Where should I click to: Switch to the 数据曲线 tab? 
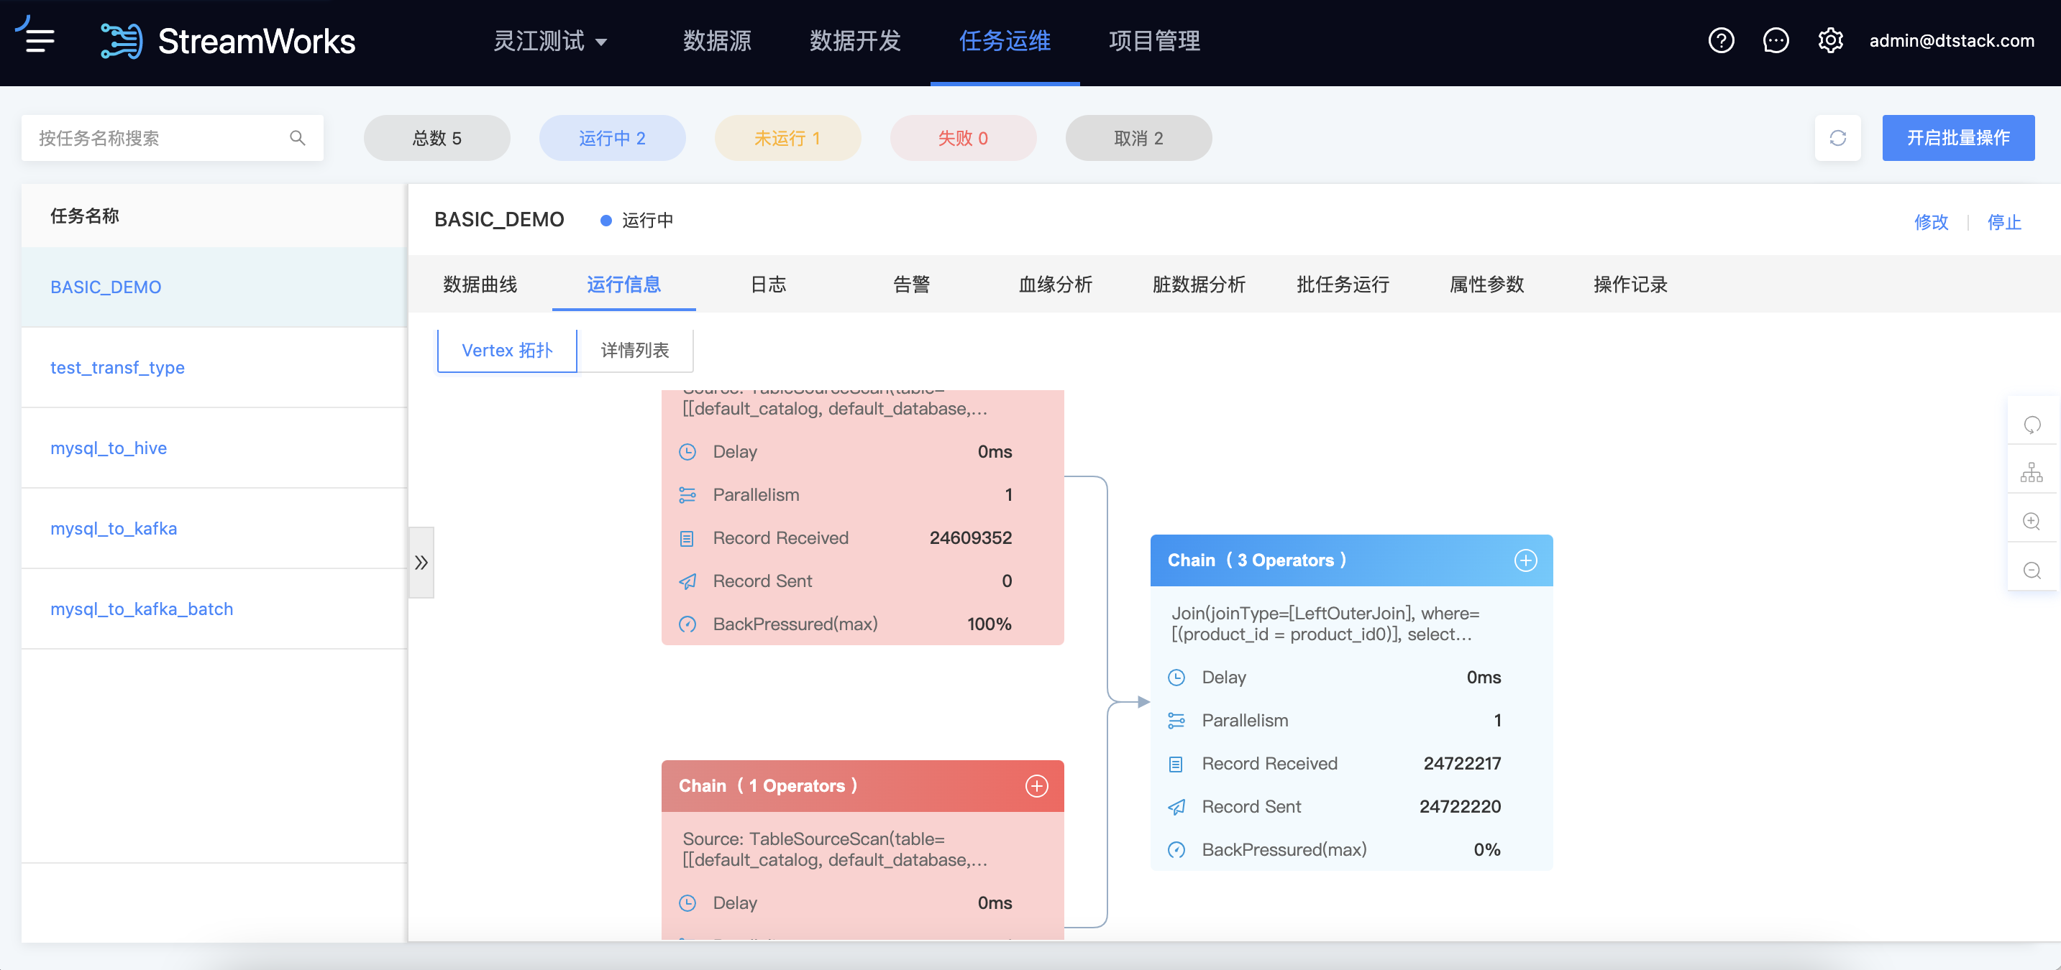[480, 284]
